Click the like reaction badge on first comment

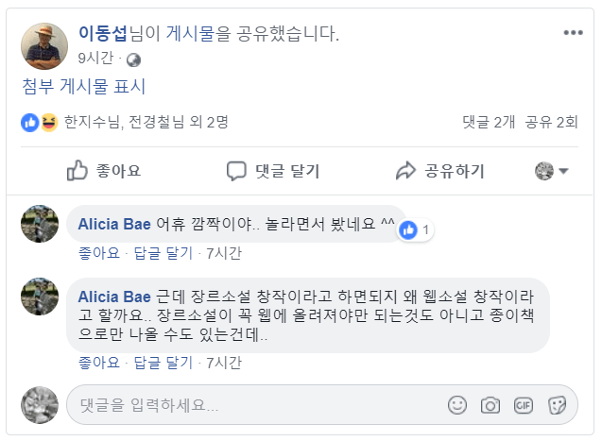coord(414,229)
